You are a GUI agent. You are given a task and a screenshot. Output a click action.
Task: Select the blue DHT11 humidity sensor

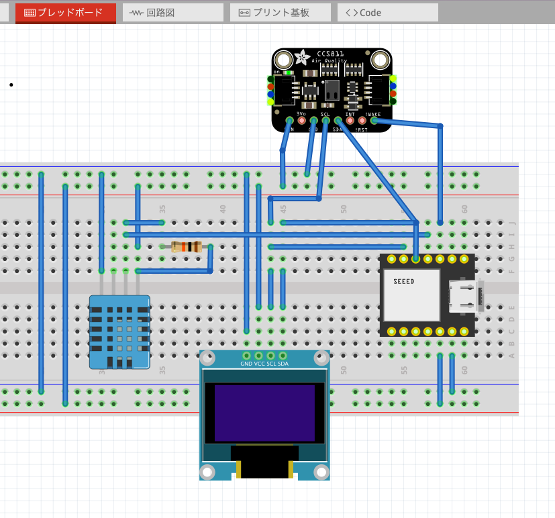[x=119, y=332]
